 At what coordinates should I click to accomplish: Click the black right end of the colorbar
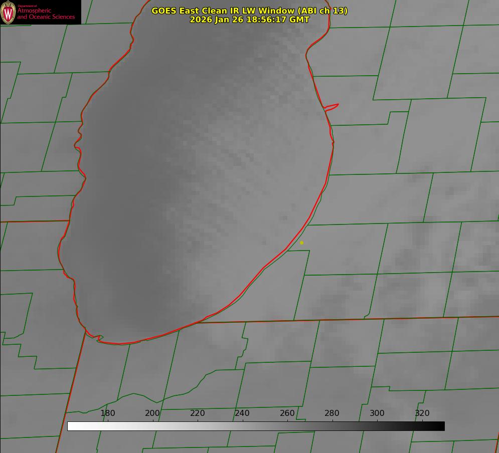(441, 426)
